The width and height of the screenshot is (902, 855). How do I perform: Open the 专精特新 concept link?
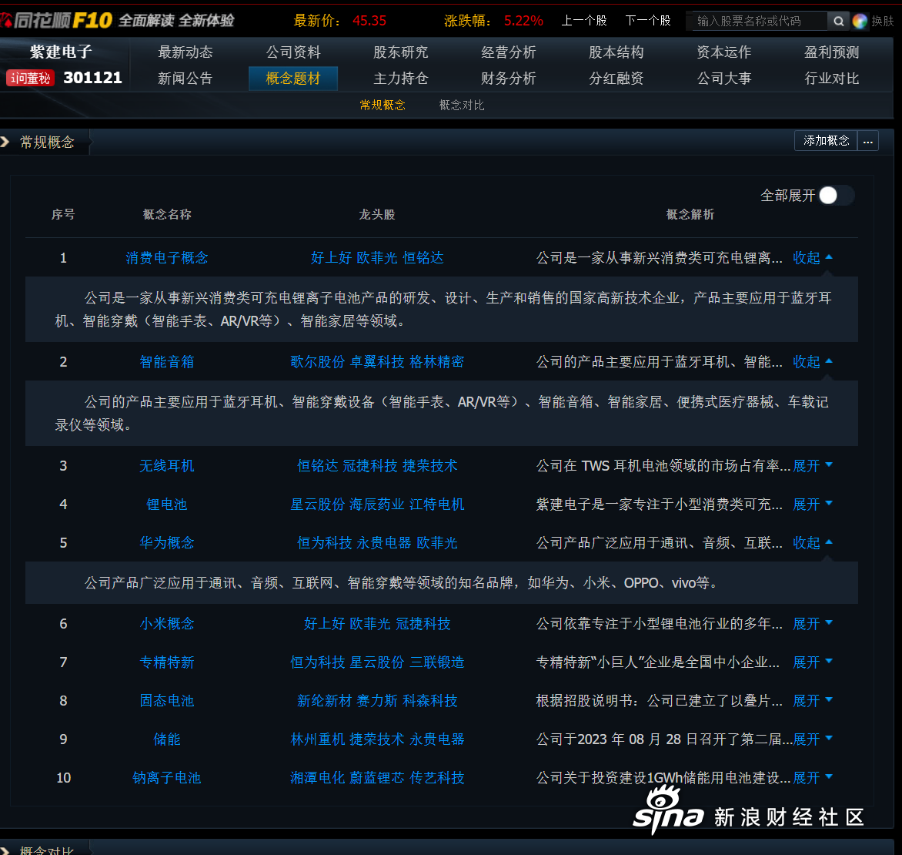[167, 662]
